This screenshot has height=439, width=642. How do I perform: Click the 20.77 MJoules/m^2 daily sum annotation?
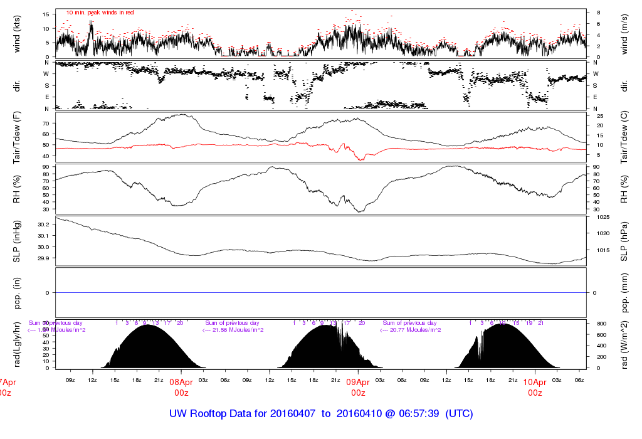(x=411, y=330)
